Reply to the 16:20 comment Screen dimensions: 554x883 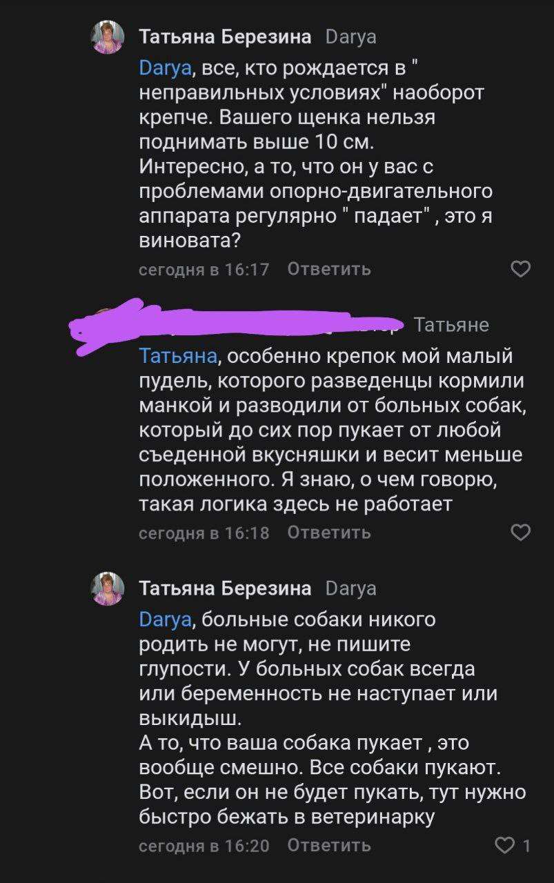click(329, 845)
